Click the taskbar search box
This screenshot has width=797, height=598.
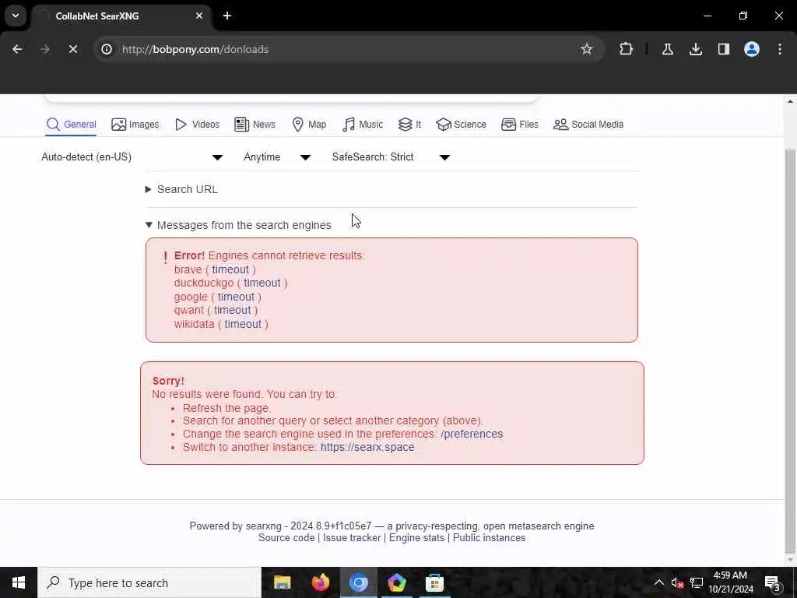click(x=149, y=582)
